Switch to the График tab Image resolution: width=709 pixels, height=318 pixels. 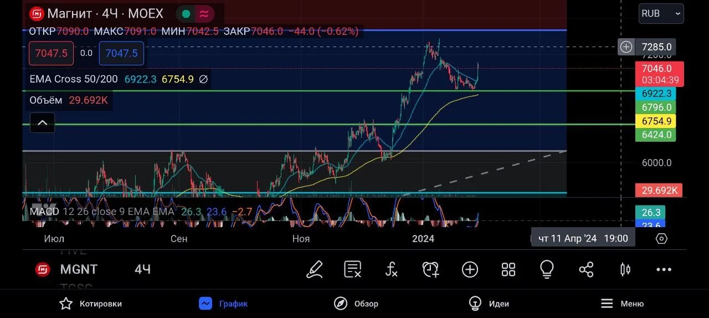pyautogui.click(x=223, y=304)
